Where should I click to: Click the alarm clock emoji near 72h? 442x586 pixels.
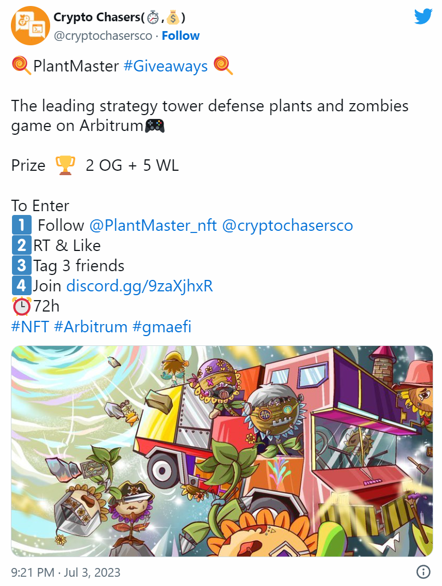click(x=22, y=306)
